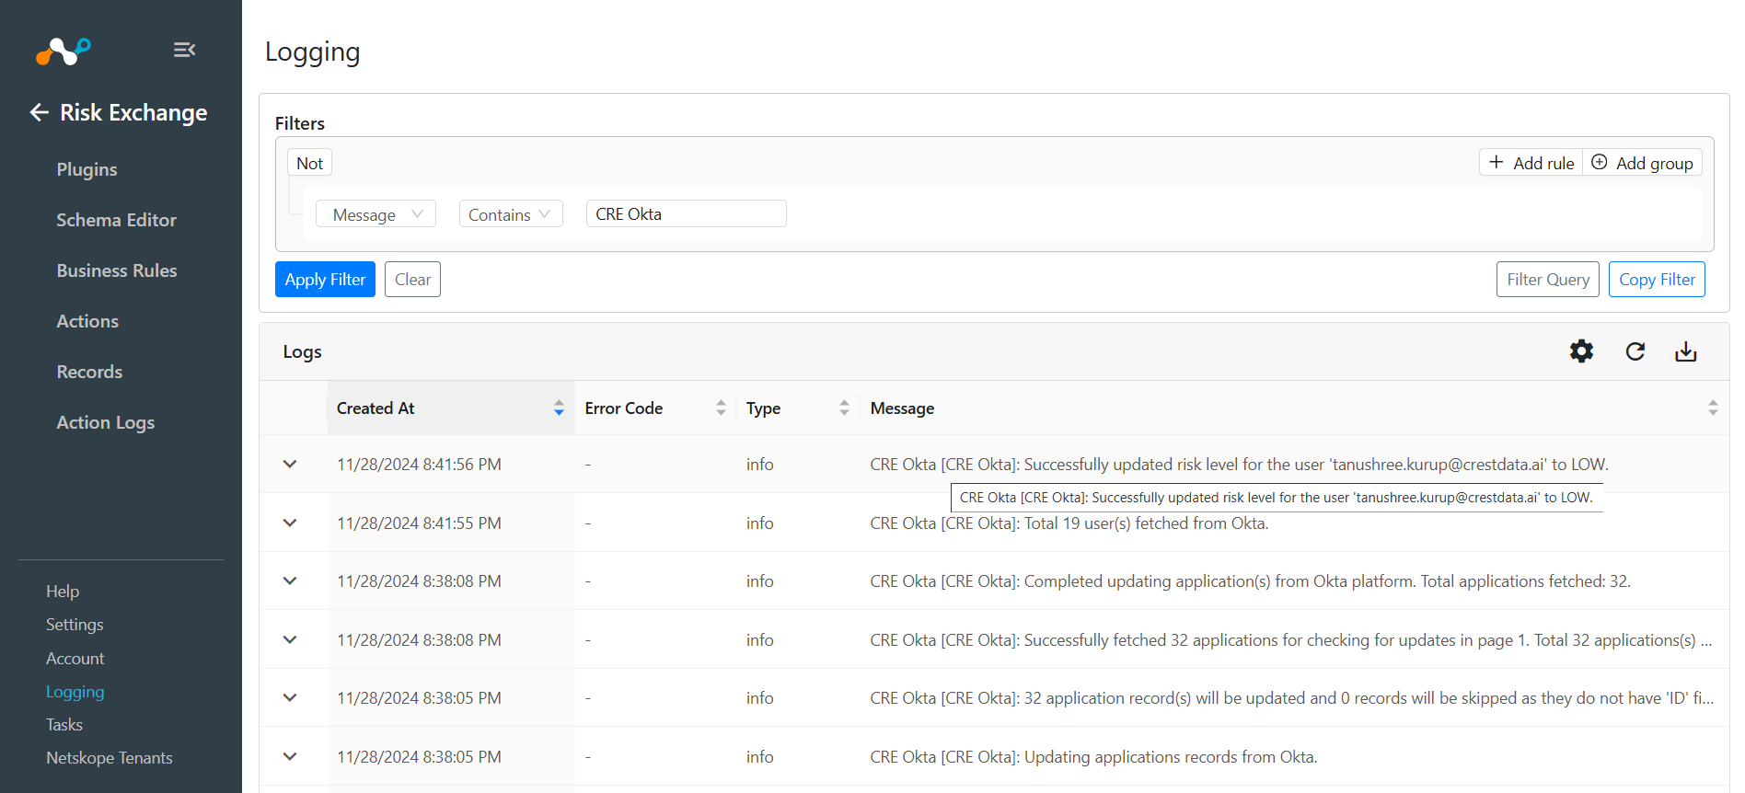Image resolution: width=1745 pixels, height=793 pixels.
Task: Show the Filter Query
Action: tap(1548, 280)
